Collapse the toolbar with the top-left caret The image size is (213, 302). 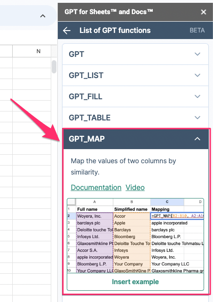point(43,16)
